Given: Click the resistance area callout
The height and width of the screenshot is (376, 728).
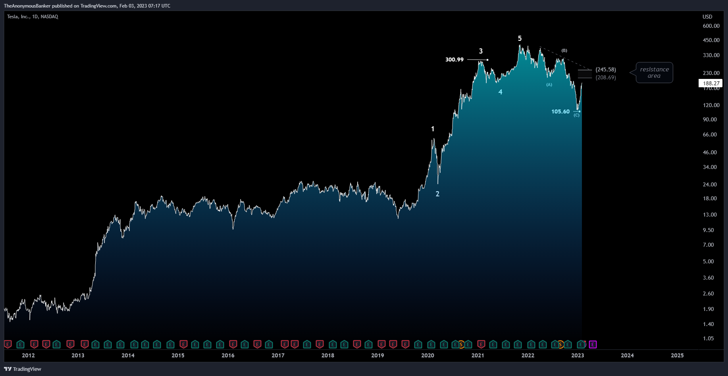Looking at the screenshot, I should click(654, 73).
